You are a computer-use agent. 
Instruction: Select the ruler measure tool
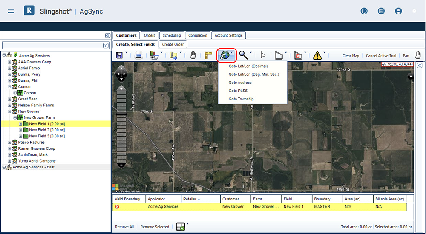208,55
